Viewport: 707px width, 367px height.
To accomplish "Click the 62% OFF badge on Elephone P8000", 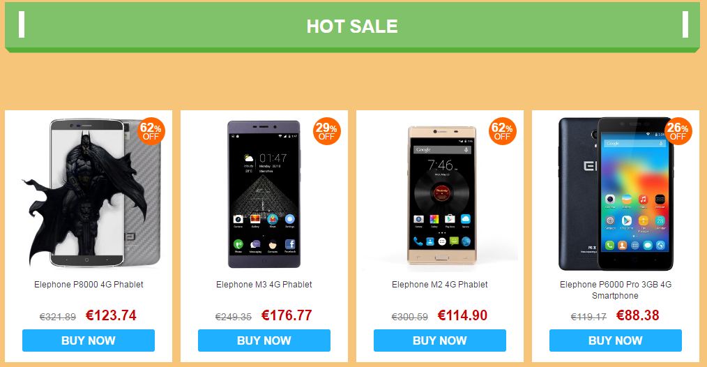I will point(151,131).
